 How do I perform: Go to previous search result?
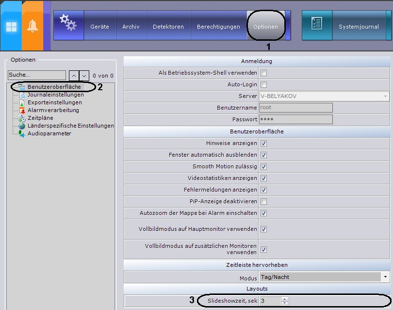(x=74, y=75)
